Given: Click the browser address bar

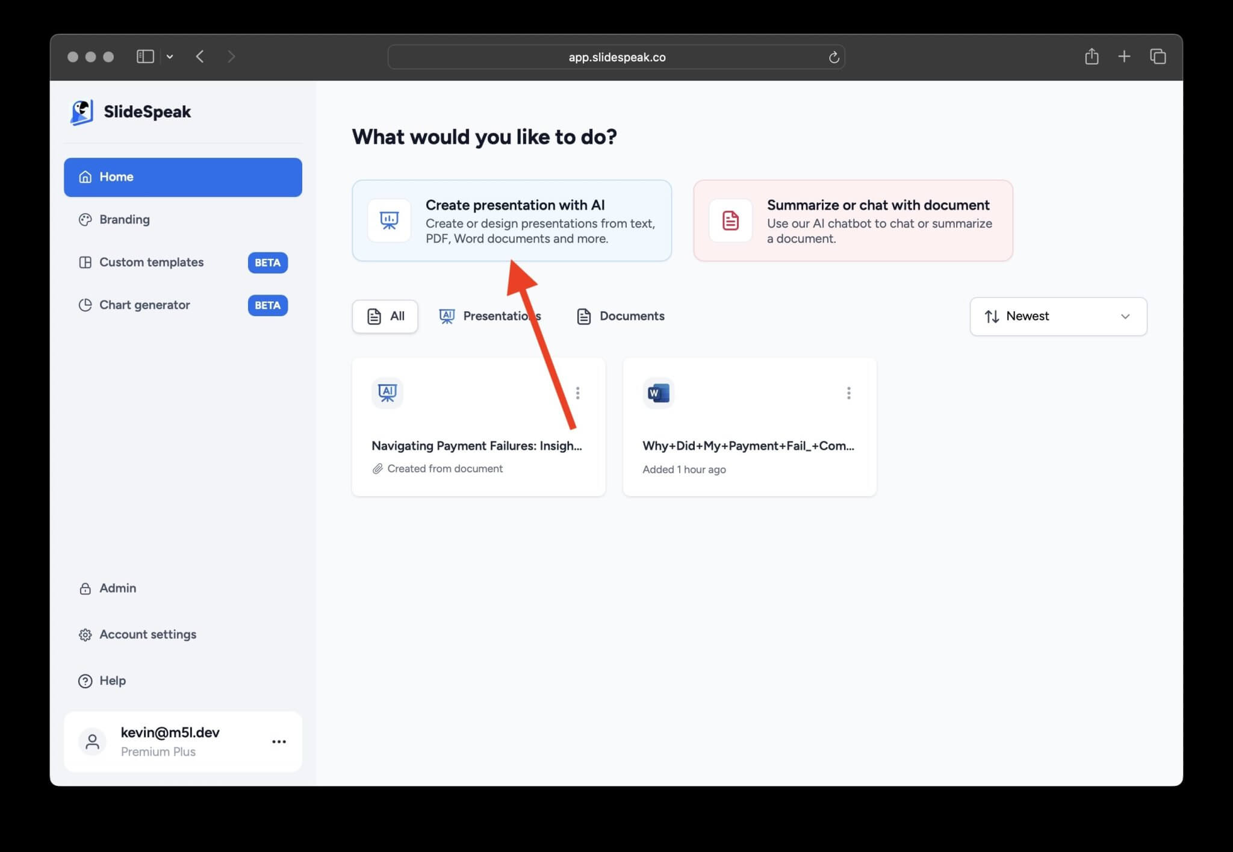Looking at the screenshot, I should (616, 57).
